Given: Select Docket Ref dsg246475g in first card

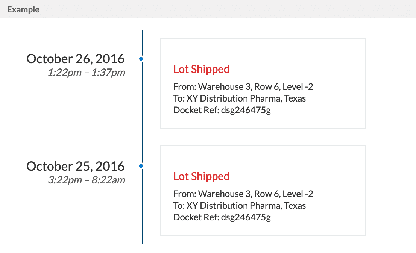Looking at the screenshot, I should click(x=222, y=110).
